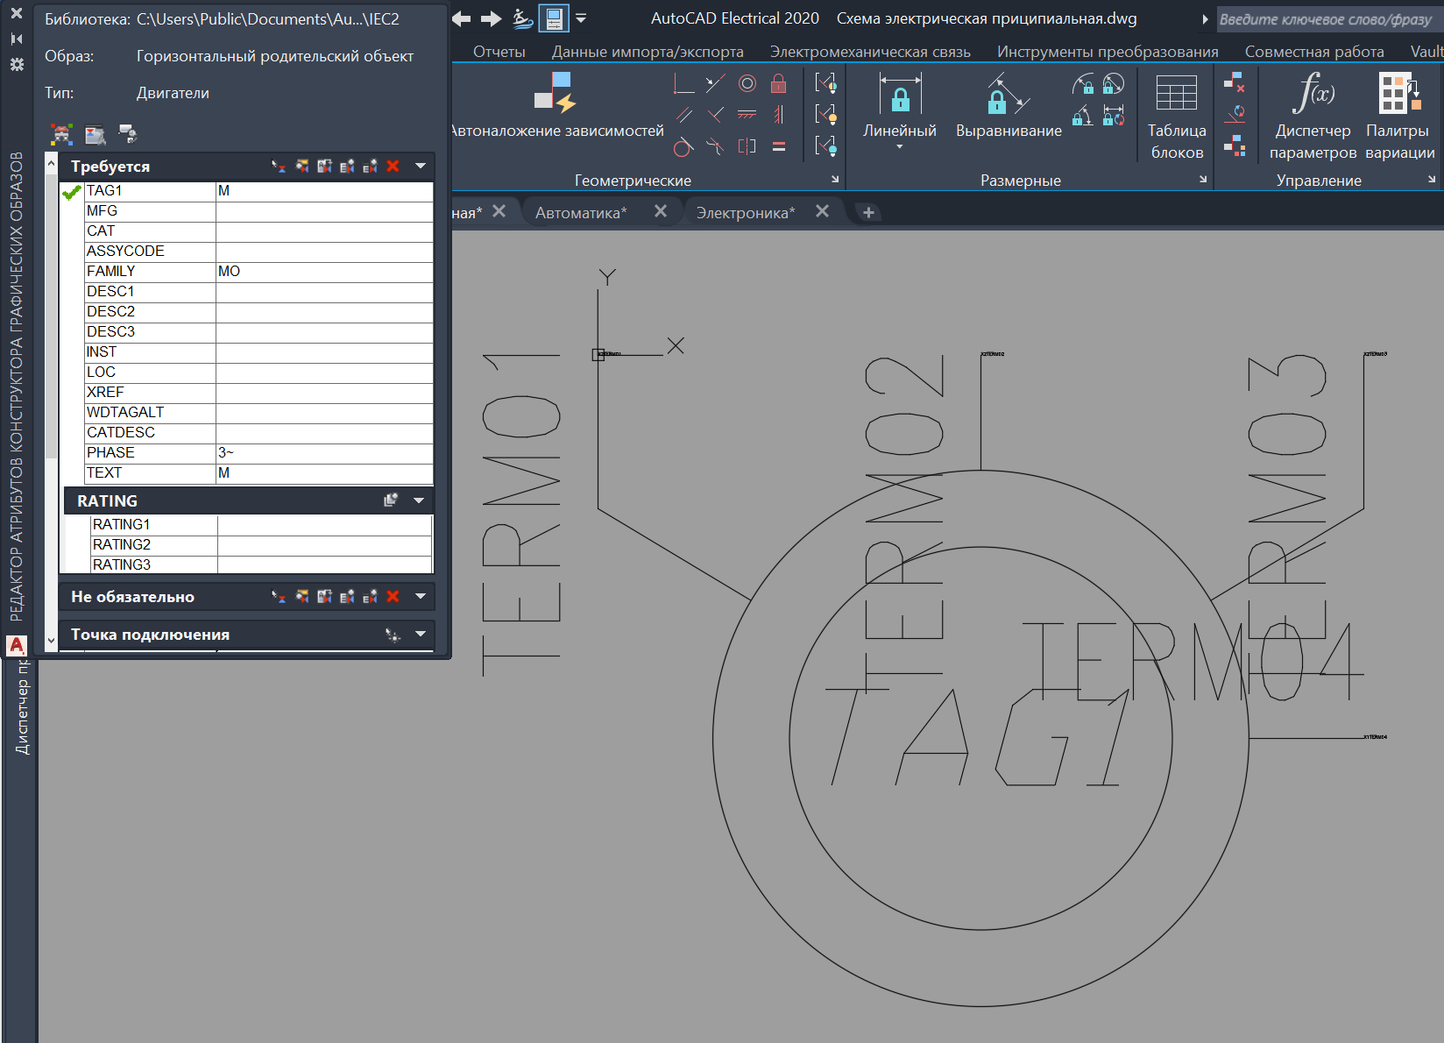Click the TAG1 value cell

324,191
